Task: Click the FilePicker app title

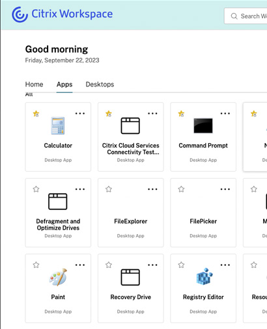Action: coord(203,221)
